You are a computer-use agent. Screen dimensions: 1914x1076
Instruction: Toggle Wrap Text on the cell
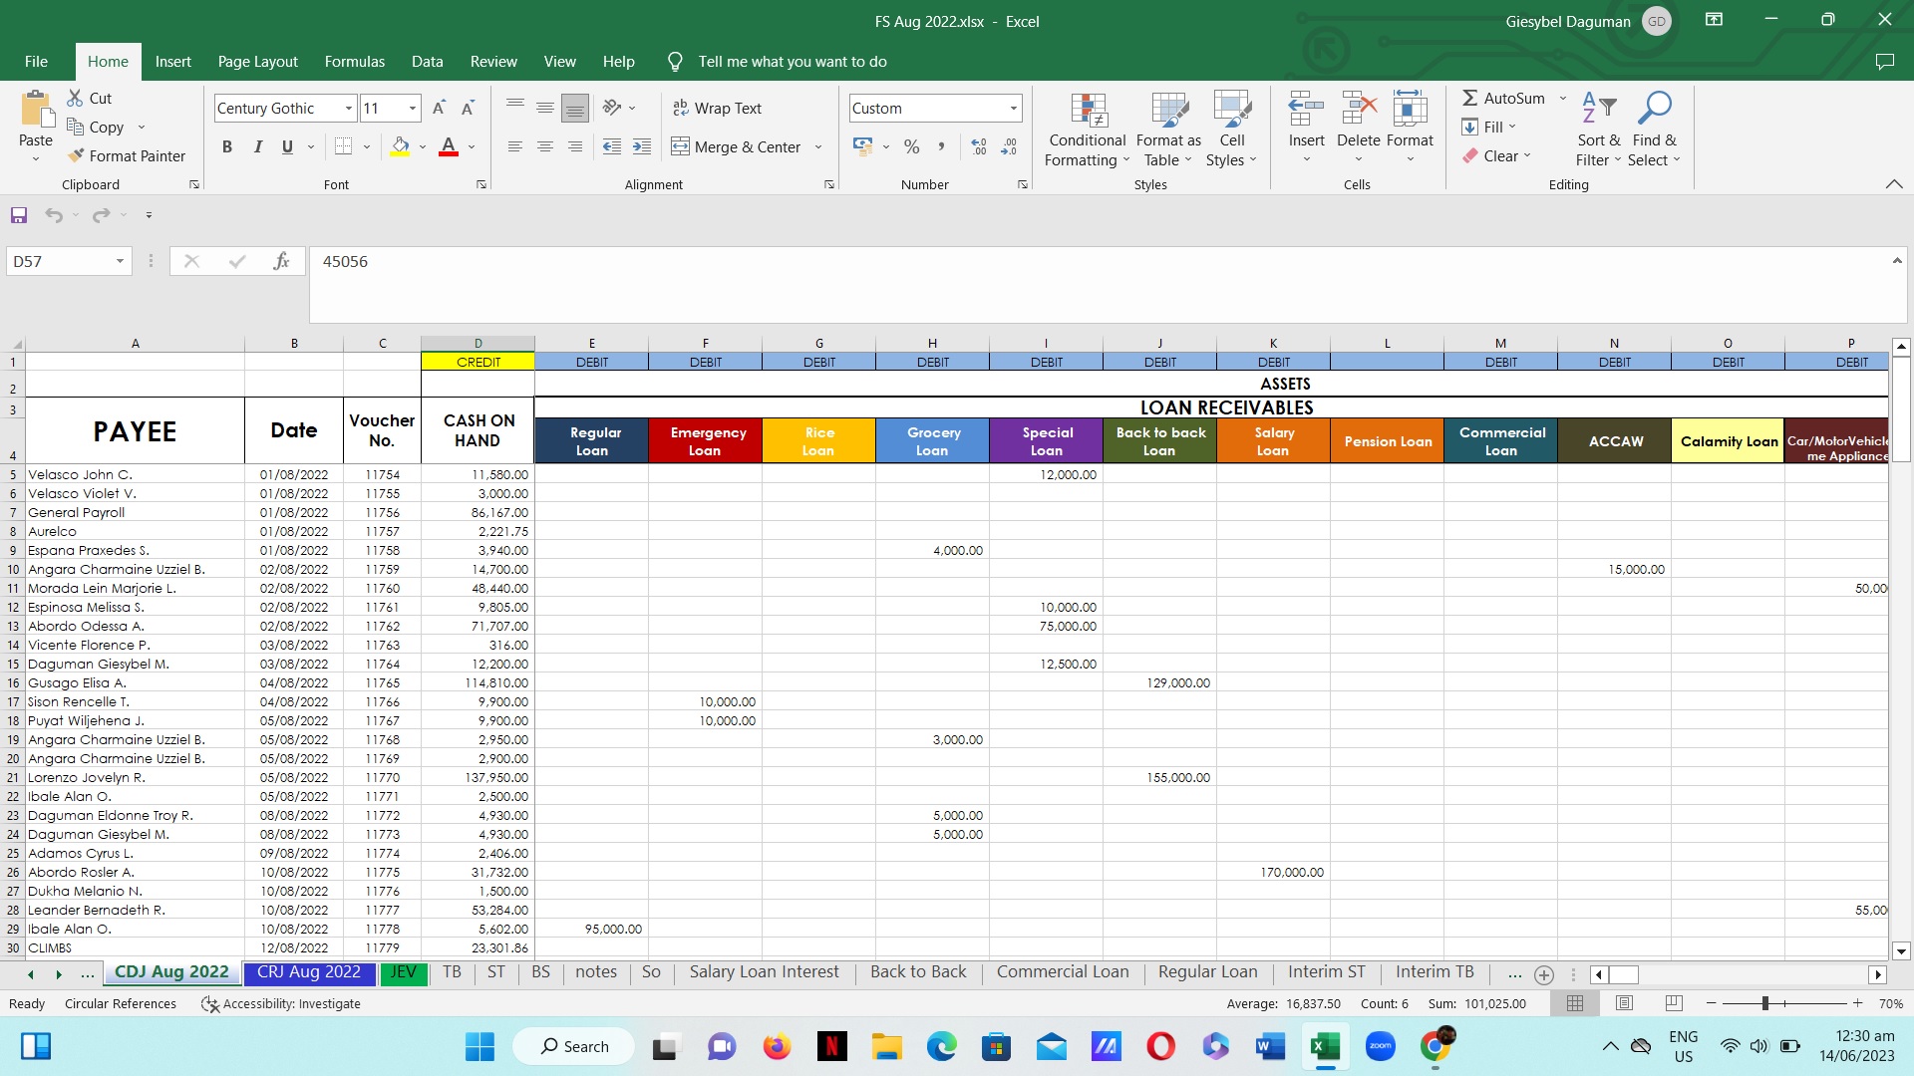(x=717, y=109)
